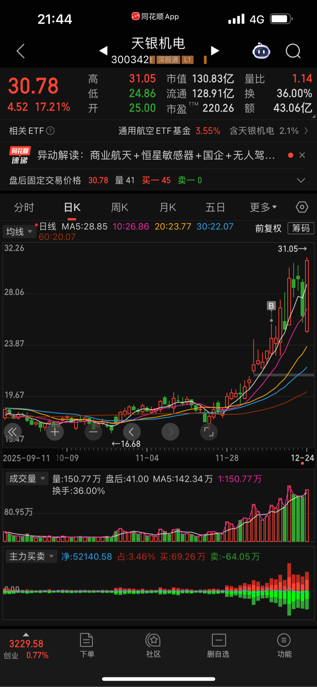
Task: Switch to the 月K tab
Action: point(168,207)
